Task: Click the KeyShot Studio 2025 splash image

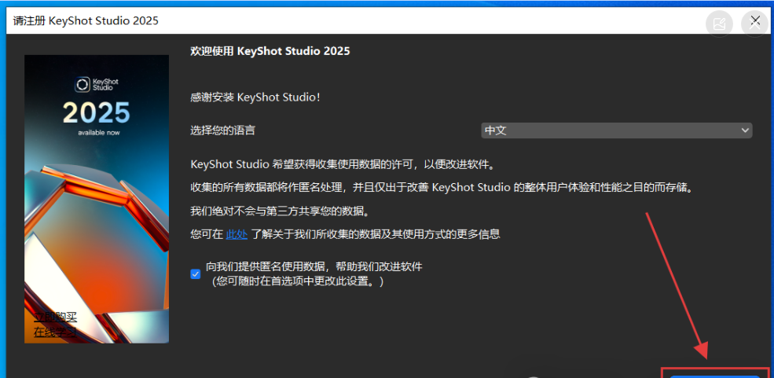Action: pos(97,199)
